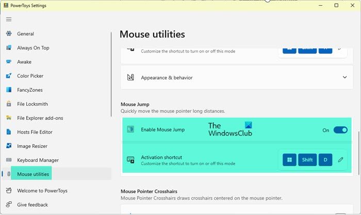Click the Welcome to PowerToys icon

click(x=9, y=191)
